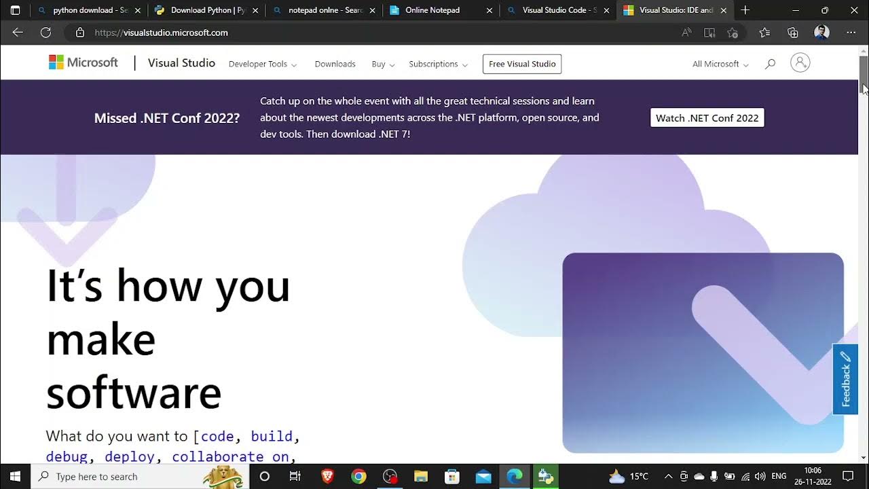Click the "debug" keyword in tagline
The width and height of the screenshot is (869, 489).
tap(67, 456)
